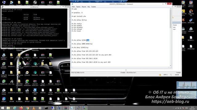Select the SELINUX desktop text file
Viewport: 197px width, 110px height.
[x=191, y=38]
